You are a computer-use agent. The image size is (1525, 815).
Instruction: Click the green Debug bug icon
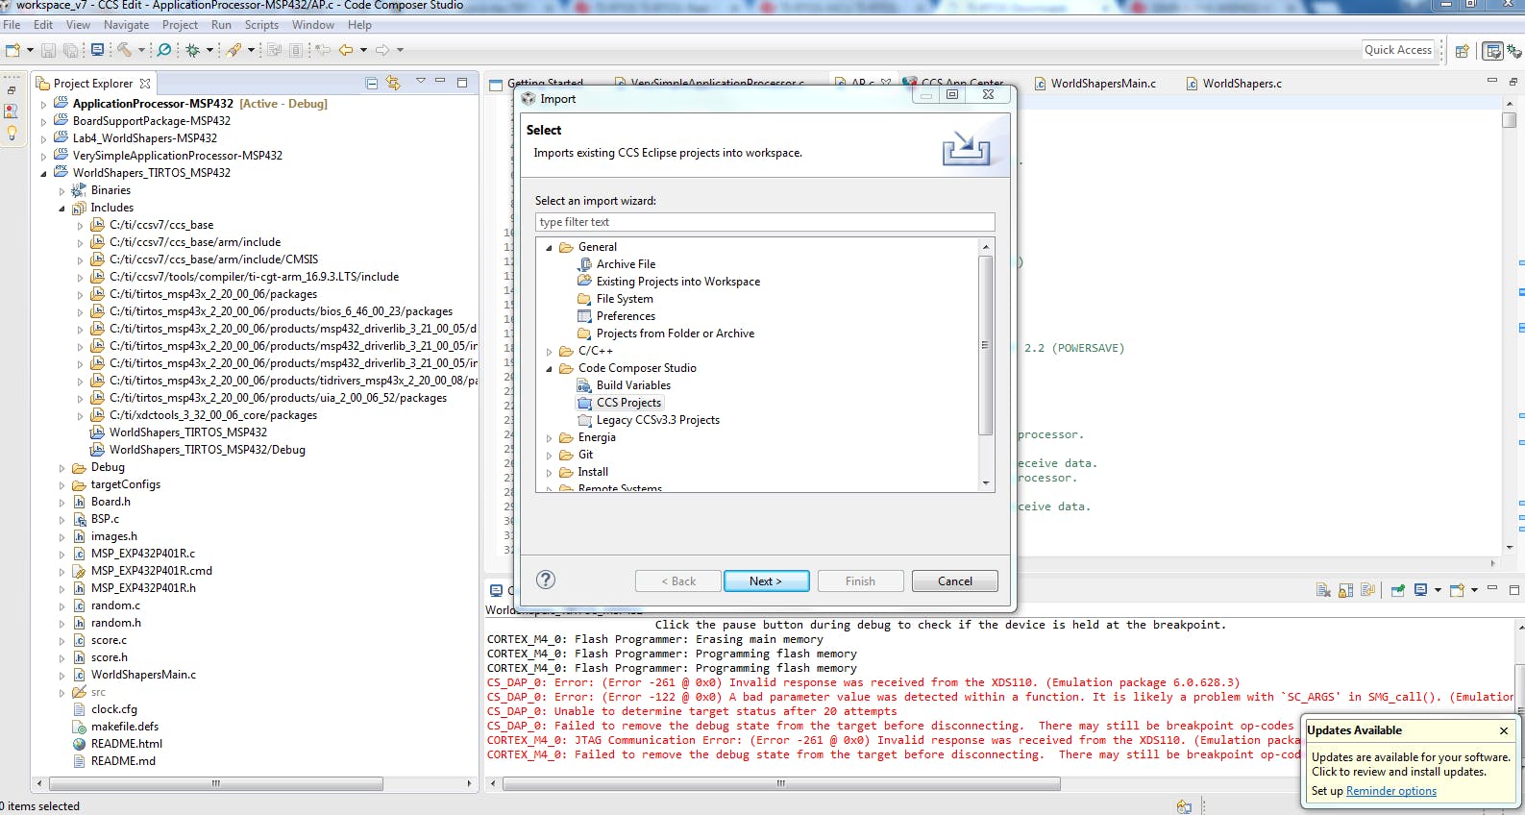[192, 50]
